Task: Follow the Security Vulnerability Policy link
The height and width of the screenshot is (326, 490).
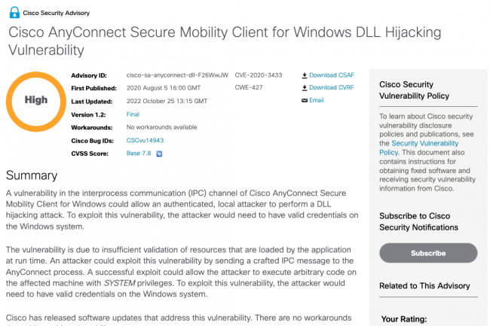Action: click(x=418, y=148)
